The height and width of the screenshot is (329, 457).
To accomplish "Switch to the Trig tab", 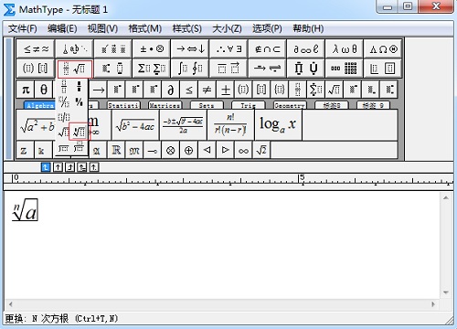I will [x=248, y=105].
